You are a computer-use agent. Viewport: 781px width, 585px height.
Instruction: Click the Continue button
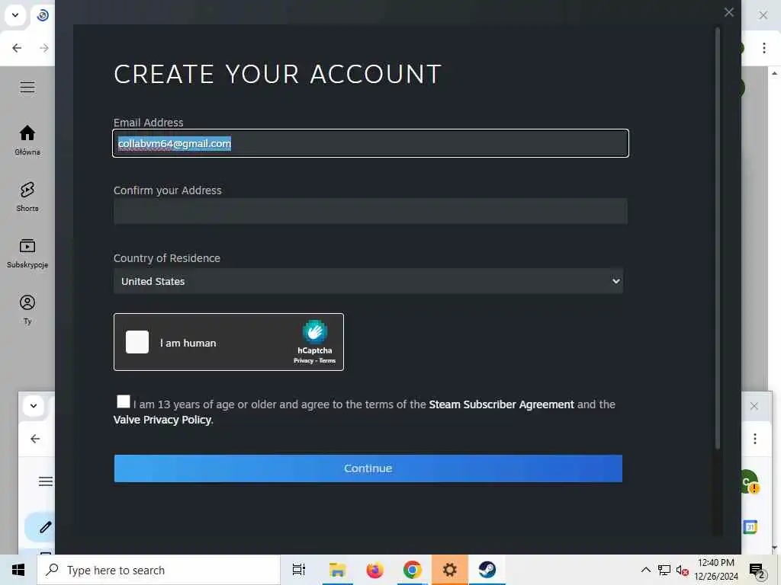[368, 468]
